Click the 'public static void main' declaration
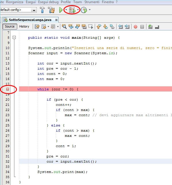The width and height of the screenshot is (172, 185). click(74, 38)
